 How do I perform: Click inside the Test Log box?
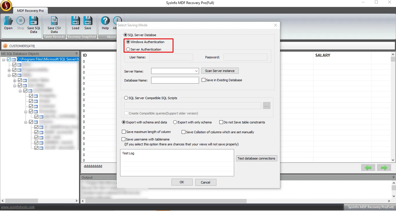177,163
